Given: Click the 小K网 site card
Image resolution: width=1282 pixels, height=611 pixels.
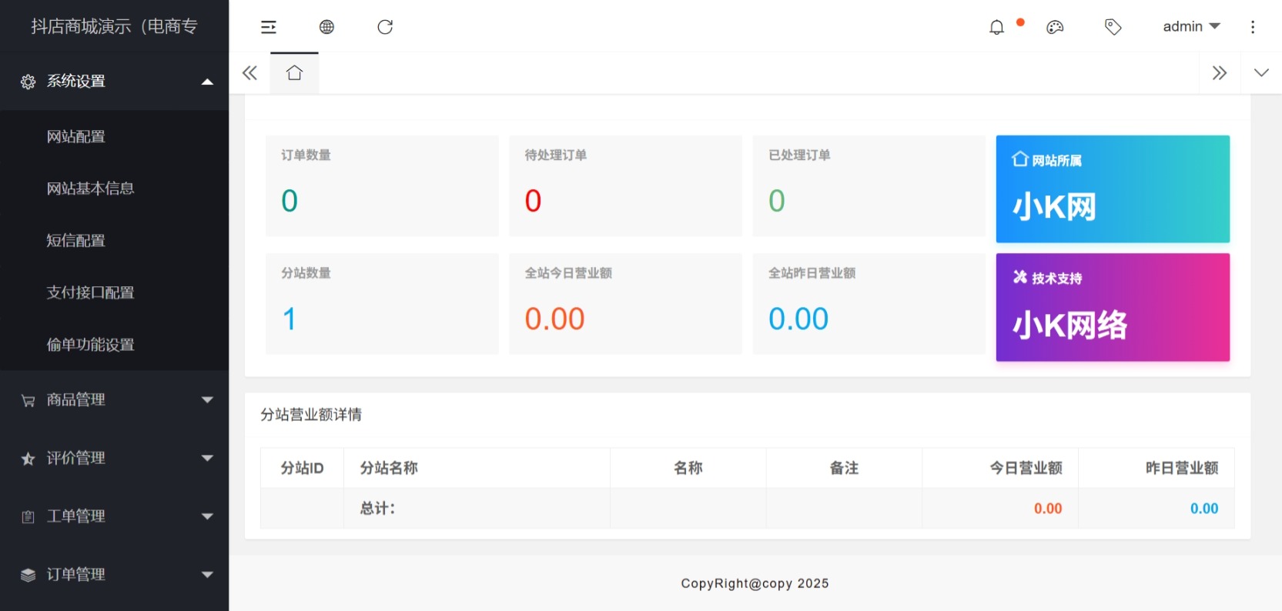Looking at the screenshot, I should tap(1112, 189).
